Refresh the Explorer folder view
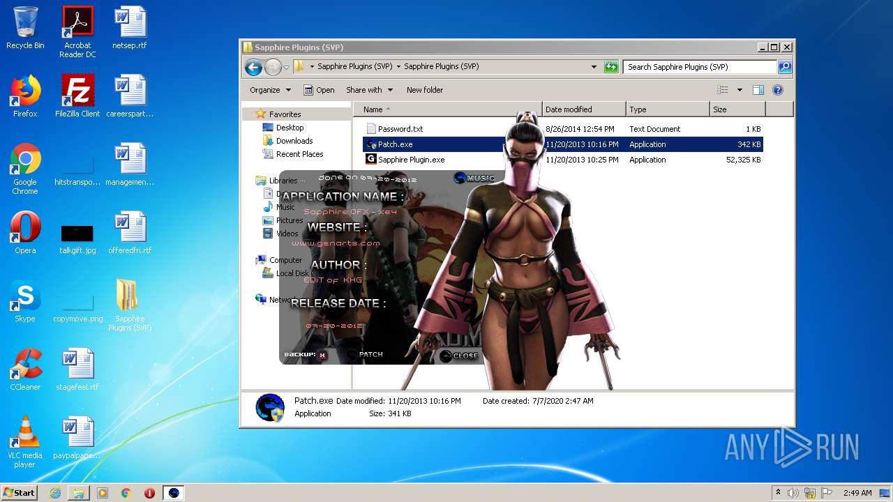This screenshot has height=502, width=893. [611, 67]
